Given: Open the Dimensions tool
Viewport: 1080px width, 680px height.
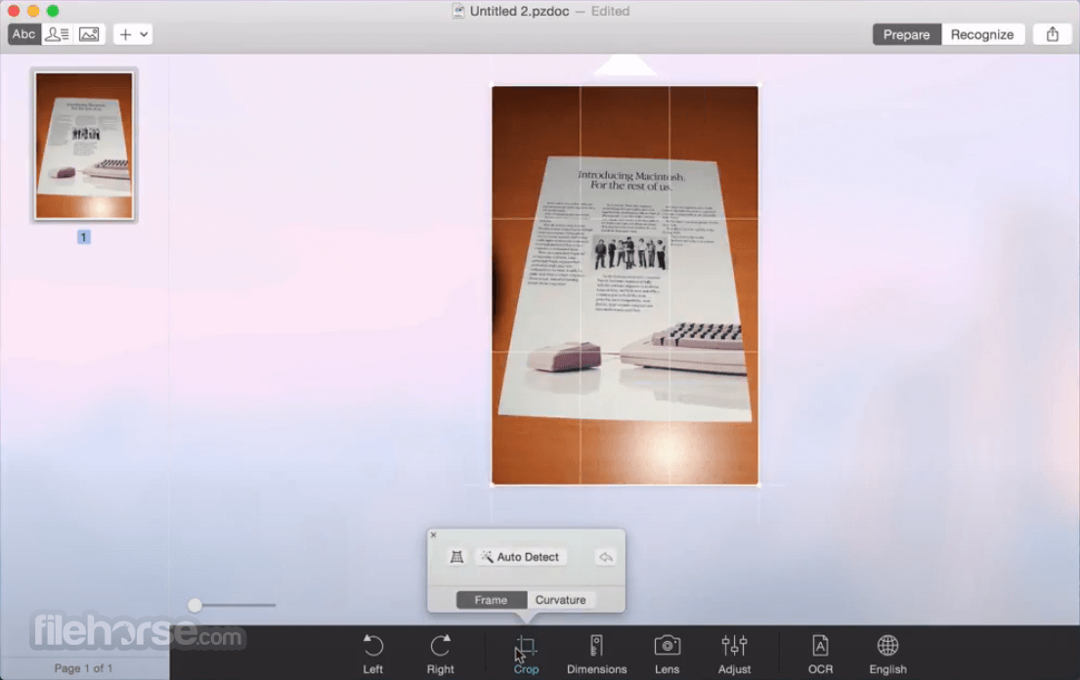Looking at the screenshot, I should [x=596, y=654].
